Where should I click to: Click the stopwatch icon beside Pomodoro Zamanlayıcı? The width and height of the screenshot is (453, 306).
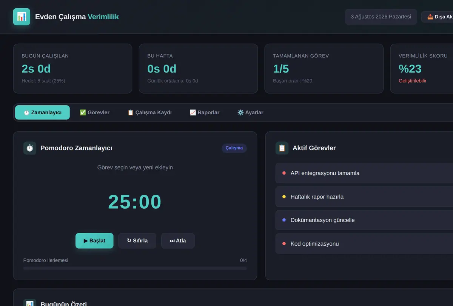30,148
